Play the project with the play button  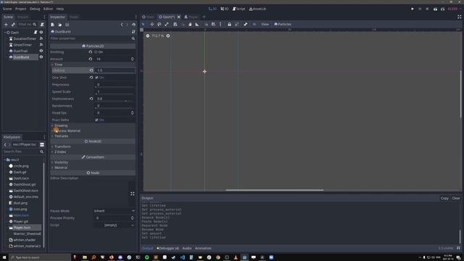click(413, 9)
